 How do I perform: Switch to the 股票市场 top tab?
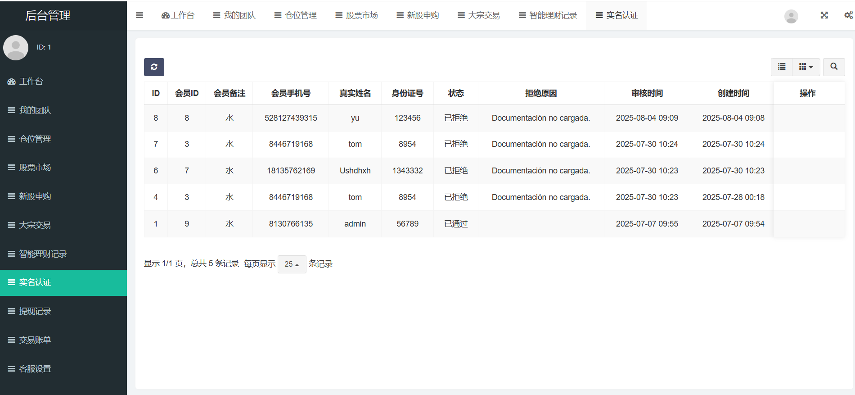(357, 15)
